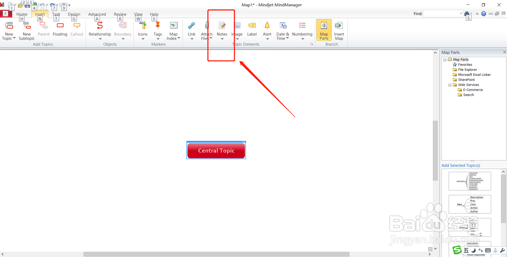
Task: Toggle the Map Parts pane button
Action: pos(324,30)
